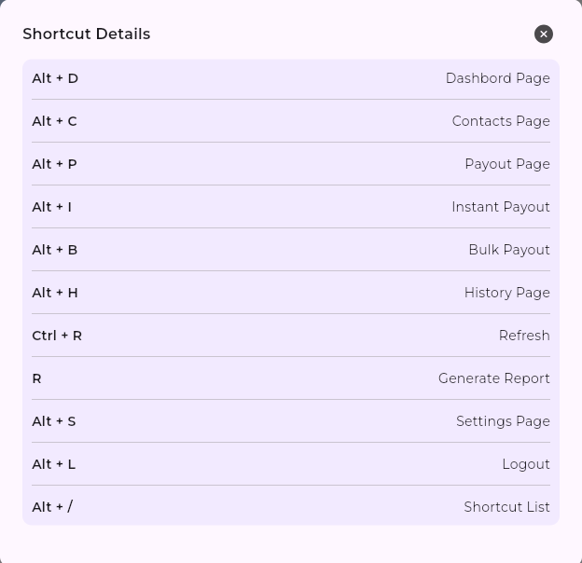
Task: Click the Bulk Payout entry
Action: [x=508, y=250]
